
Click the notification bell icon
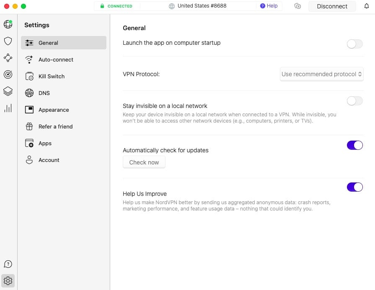tap(367, 6)
